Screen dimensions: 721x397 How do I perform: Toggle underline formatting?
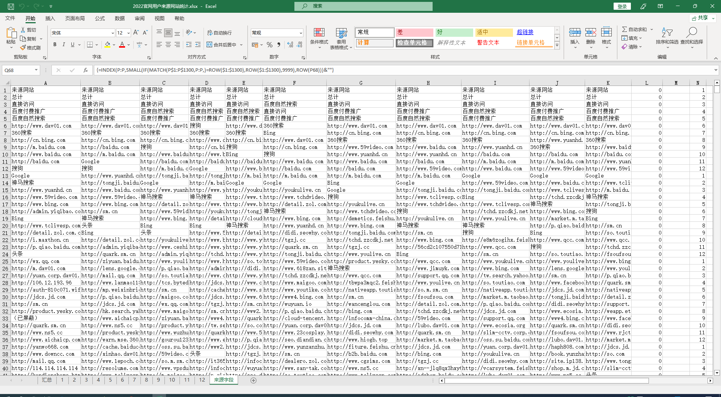tap(72, 45)
